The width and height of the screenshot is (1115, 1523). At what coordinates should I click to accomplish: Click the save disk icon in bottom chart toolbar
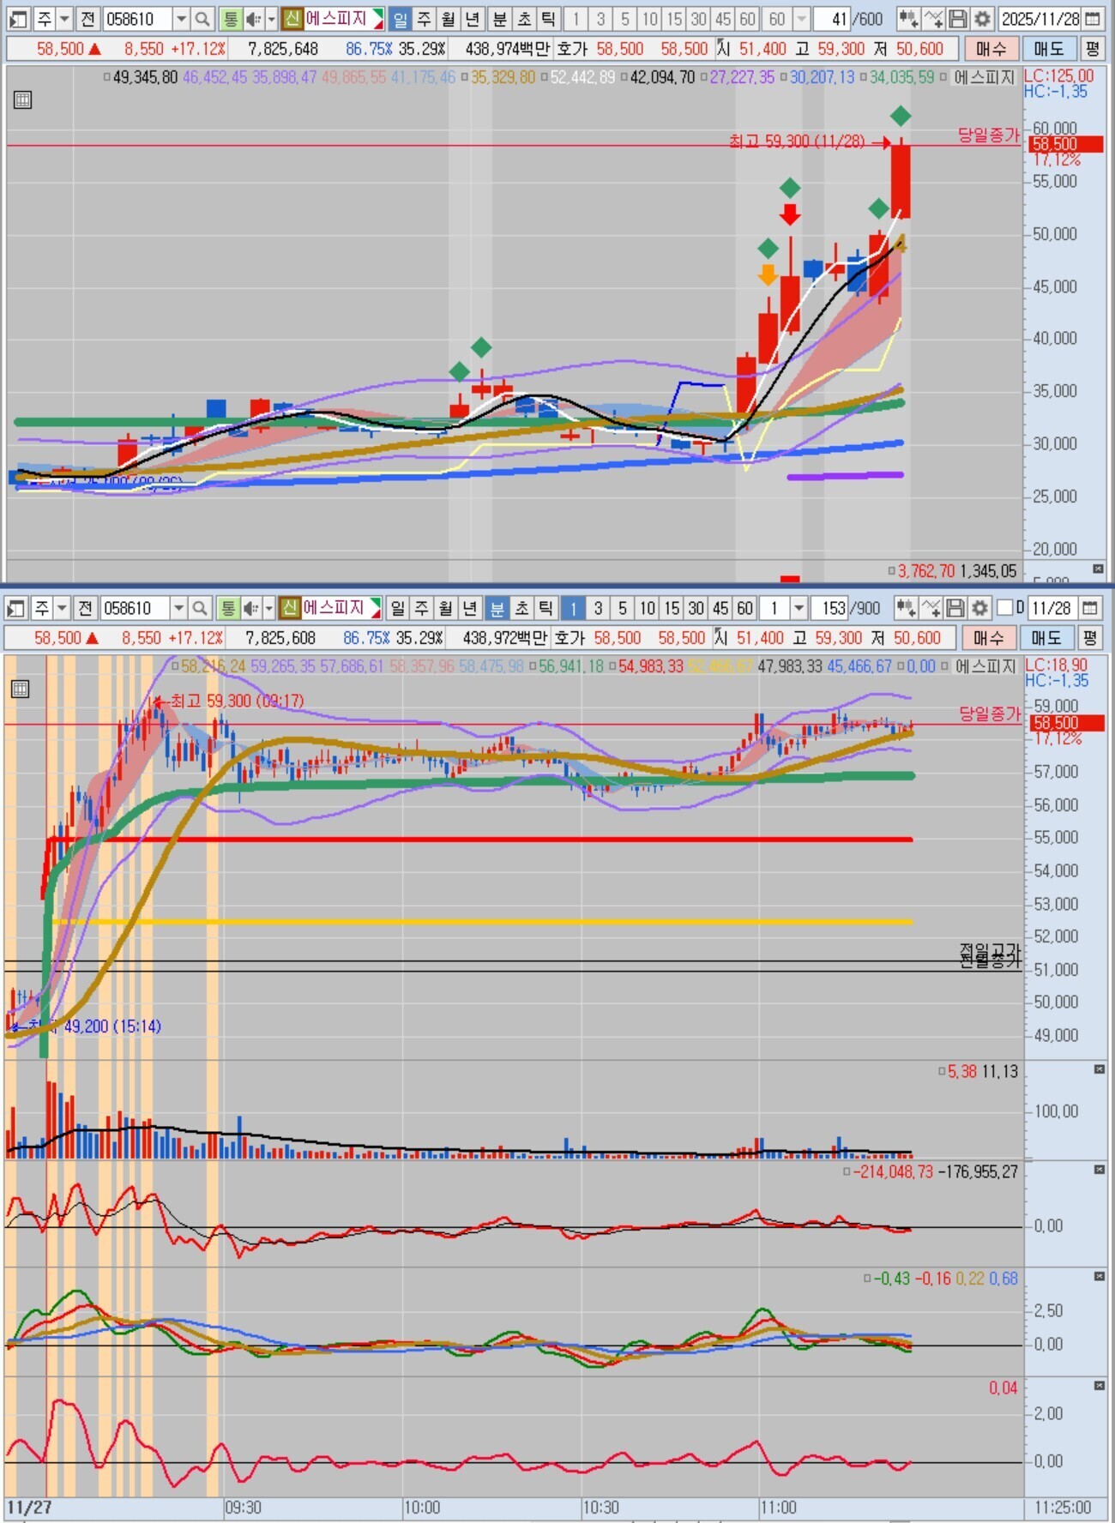[x=955, y=608]
